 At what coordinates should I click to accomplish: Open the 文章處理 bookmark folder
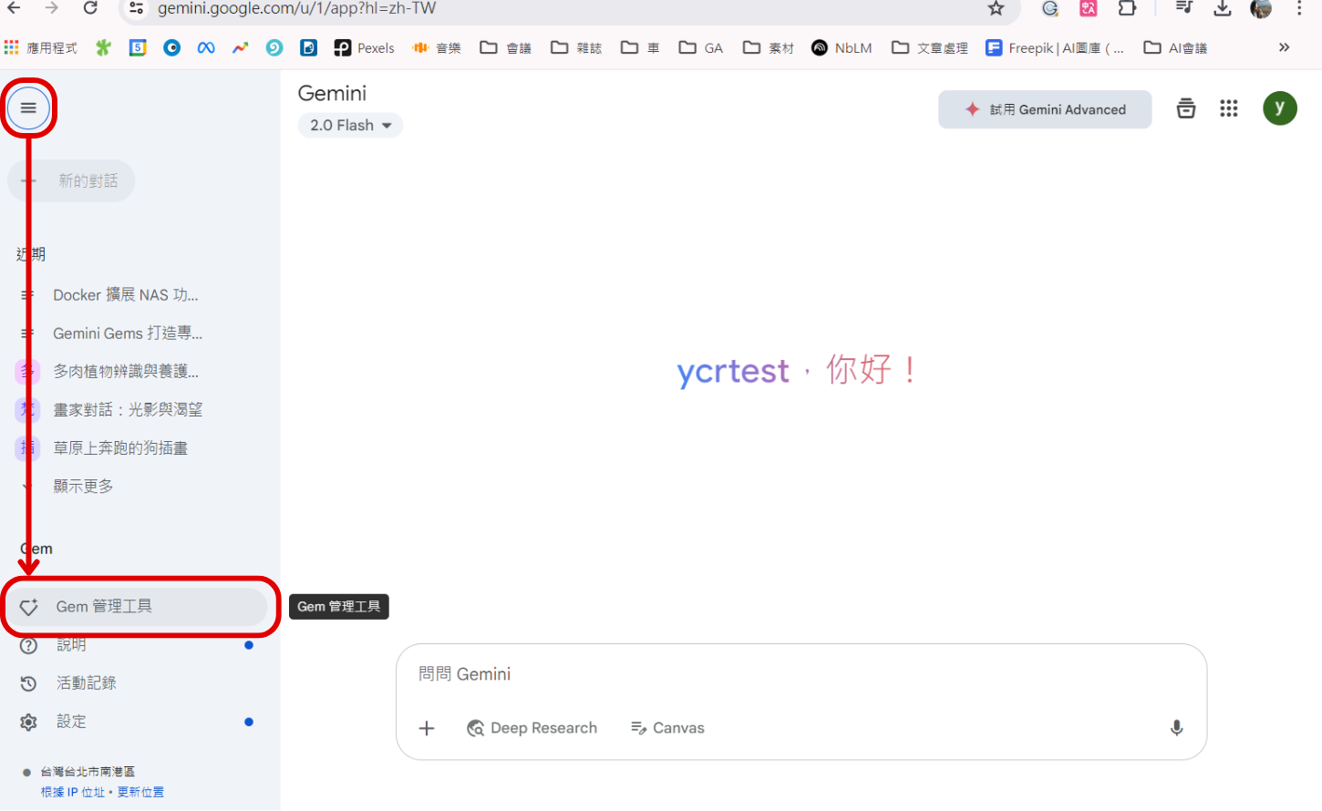point(930,47)
